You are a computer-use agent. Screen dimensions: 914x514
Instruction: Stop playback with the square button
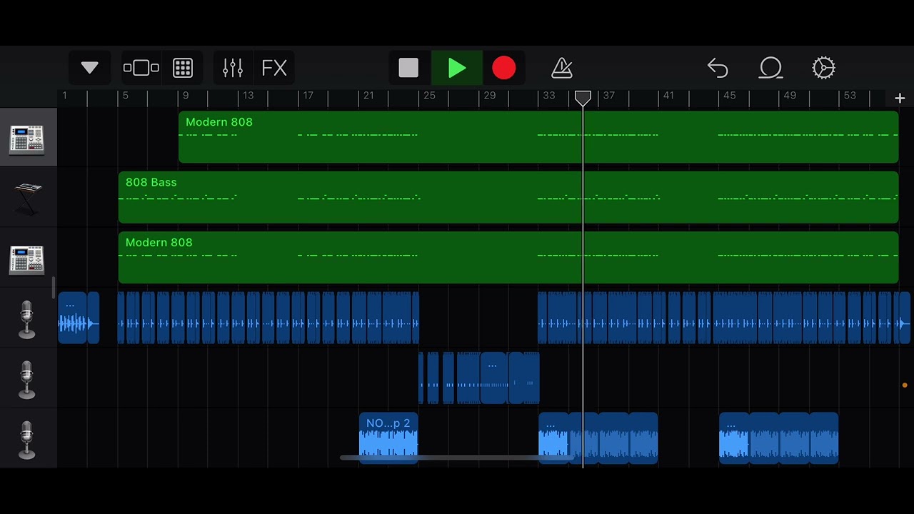click(x=408, y=68)
